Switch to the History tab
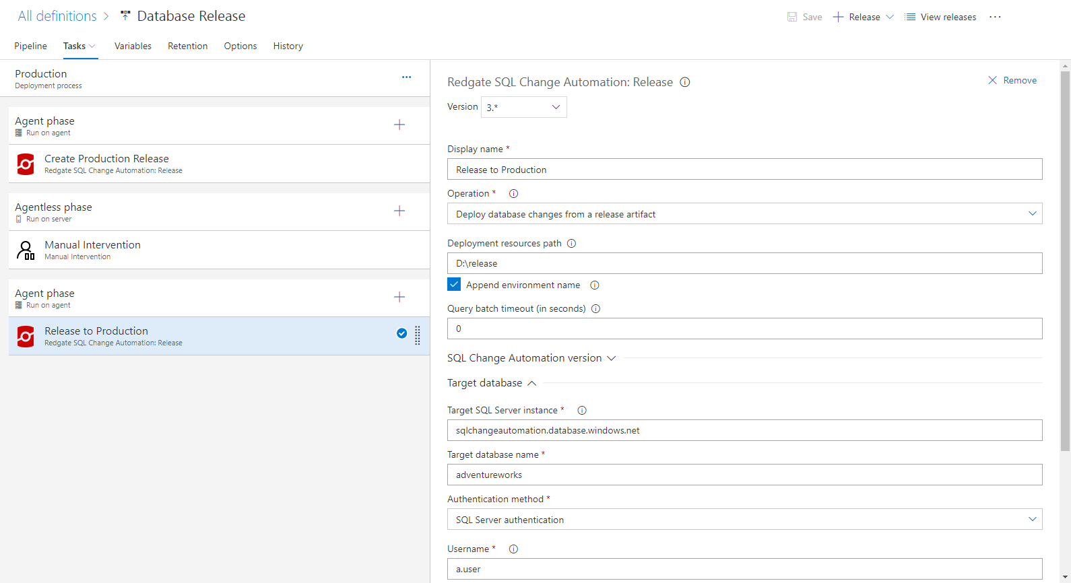 (288, 46)
